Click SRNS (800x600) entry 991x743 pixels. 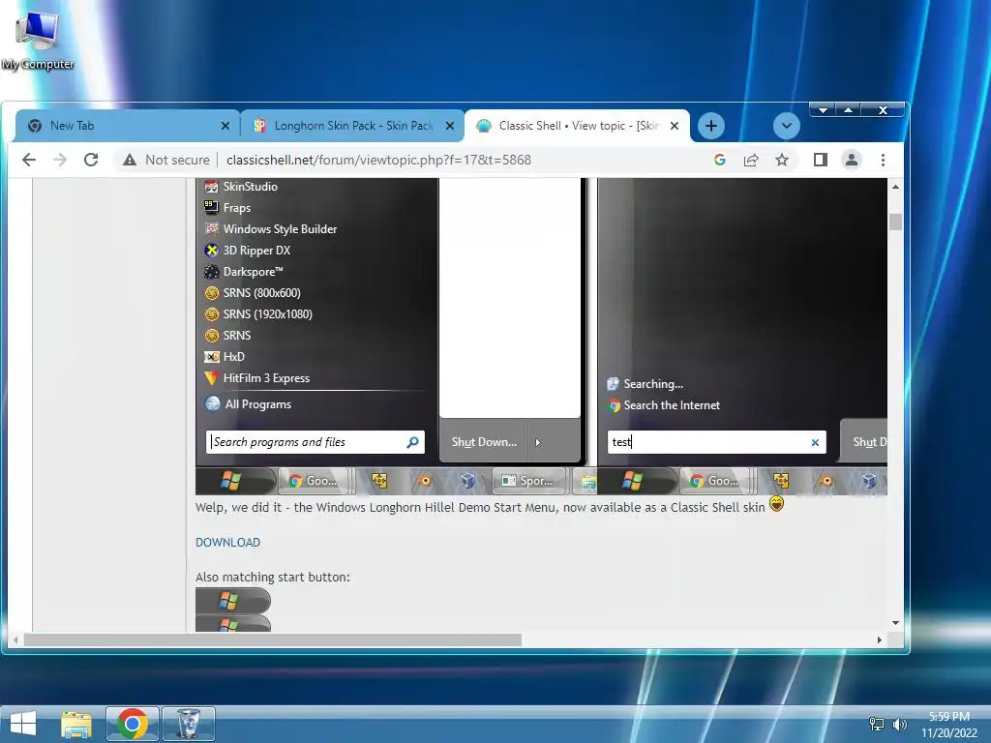[253, 293]
